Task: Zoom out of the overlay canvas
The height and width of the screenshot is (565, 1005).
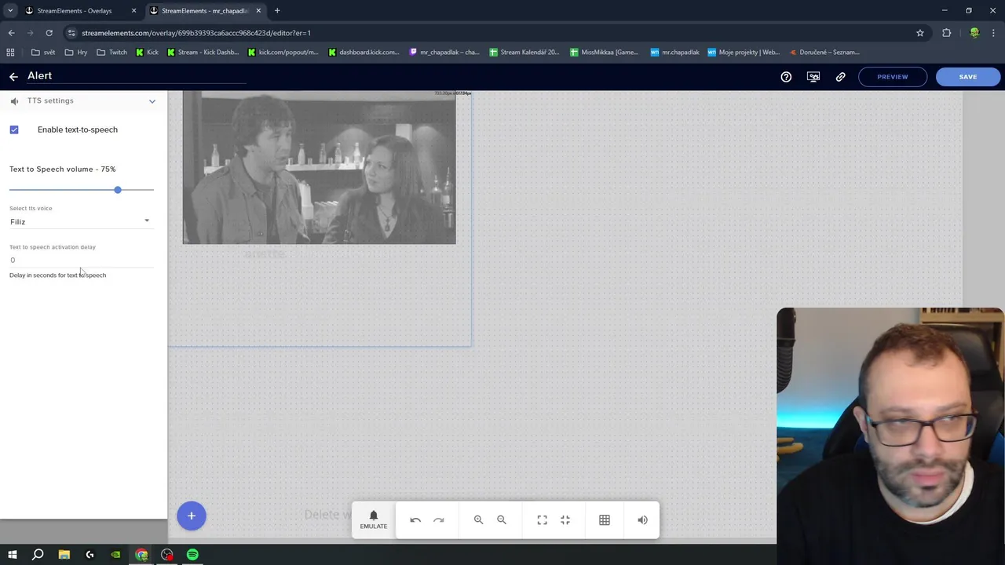Action: tap(502, 520)
